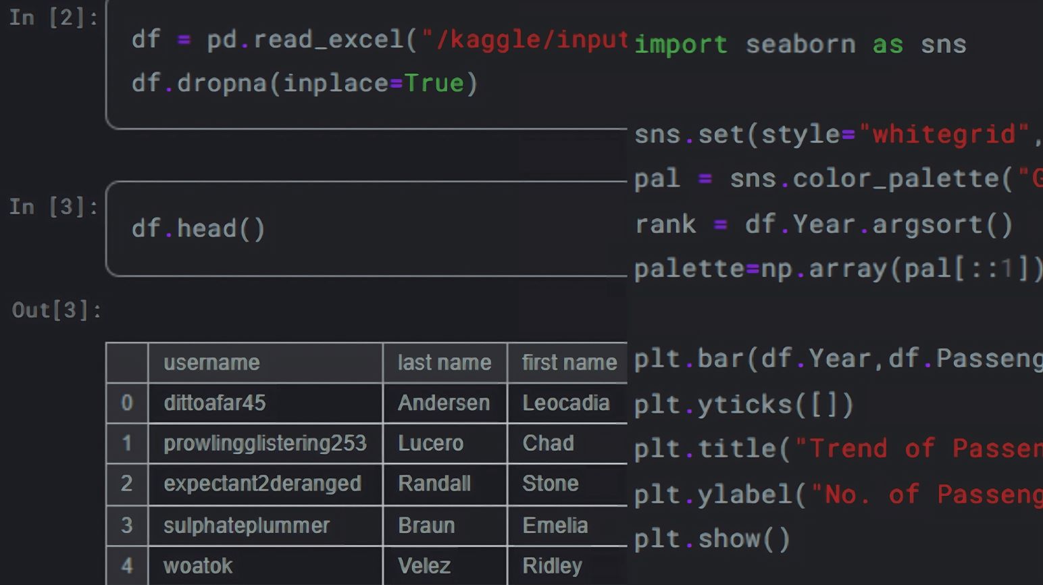Click row index 4 in the table
Screen dimensions: 1043x585
(x=127, y=565)
